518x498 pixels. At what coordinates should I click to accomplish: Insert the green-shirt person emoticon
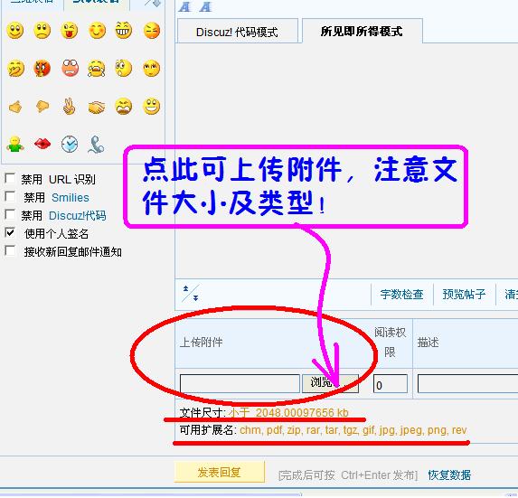[15, 145]
